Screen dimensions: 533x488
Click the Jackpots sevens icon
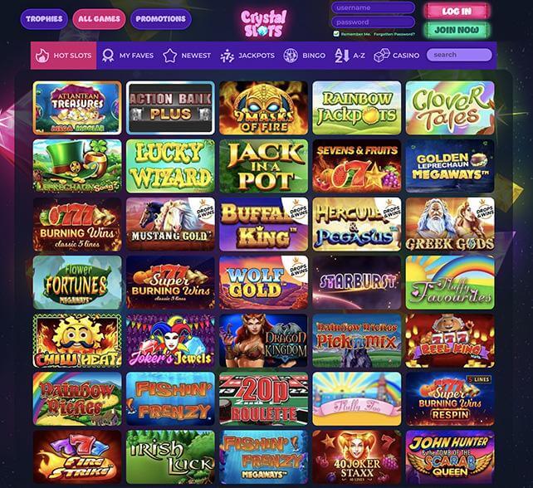[227, 56]
